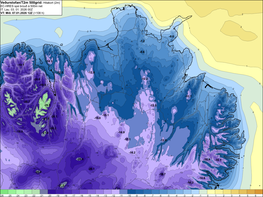The height and width of the screenshot is (197, 263).
Task: Click the -20.2 temperature value
Action: tap(53, 128)
